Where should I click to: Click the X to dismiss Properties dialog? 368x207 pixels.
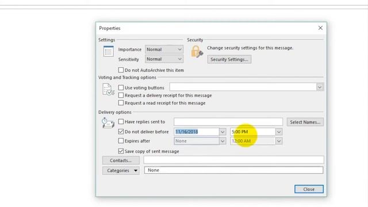pos(320,28)
